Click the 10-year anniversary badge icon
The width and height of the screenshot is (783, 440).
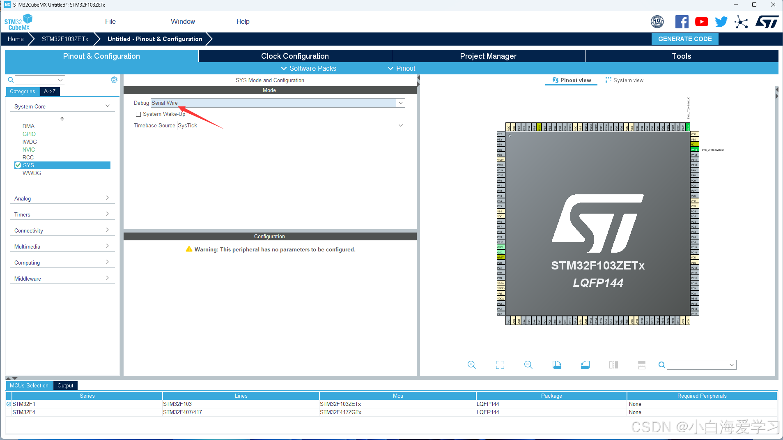657,22
